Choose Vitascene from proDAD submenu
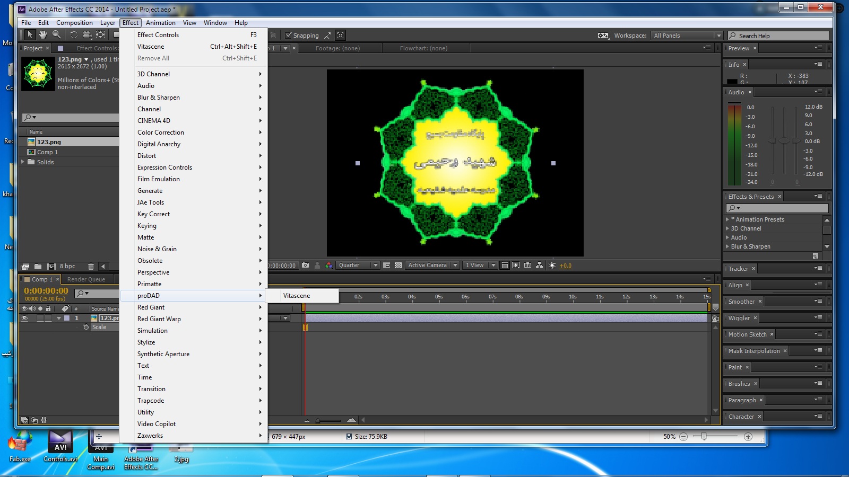 point(302,296)
